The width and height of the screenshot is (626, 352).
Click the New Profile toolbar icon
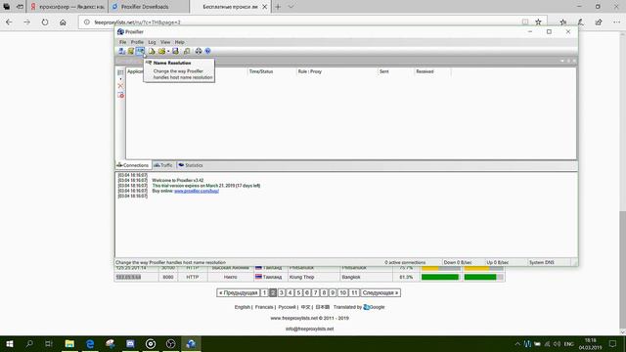[152, 51]
